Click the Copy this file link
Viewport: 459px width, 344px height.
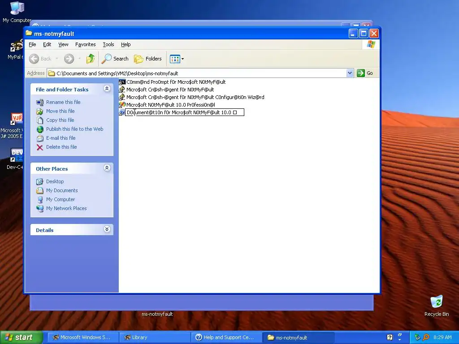pyautogui.click(x=60, y=120)
